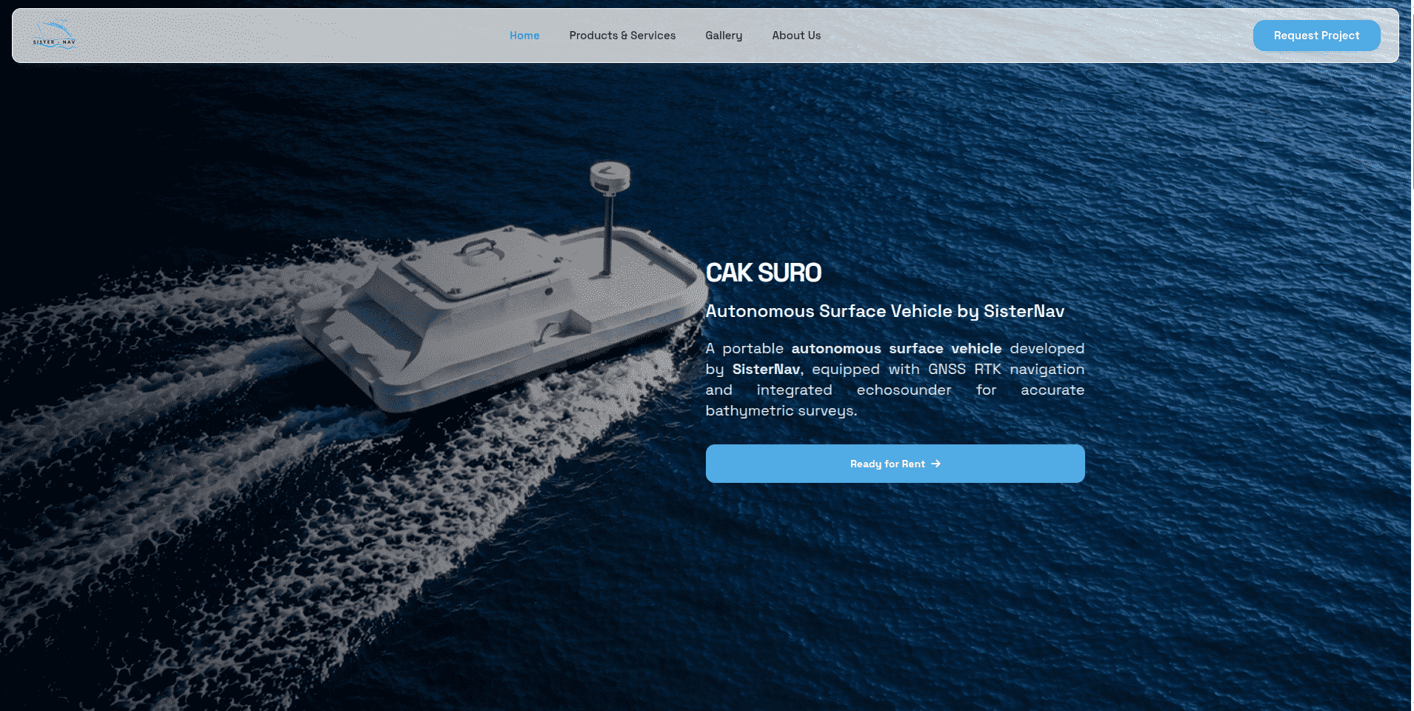The image size is (1414, 711).
Task: Click the Request Project button
Action: coord(1316,36)
